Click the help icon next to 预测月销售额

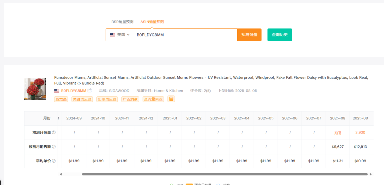click(x=54, y=147)
